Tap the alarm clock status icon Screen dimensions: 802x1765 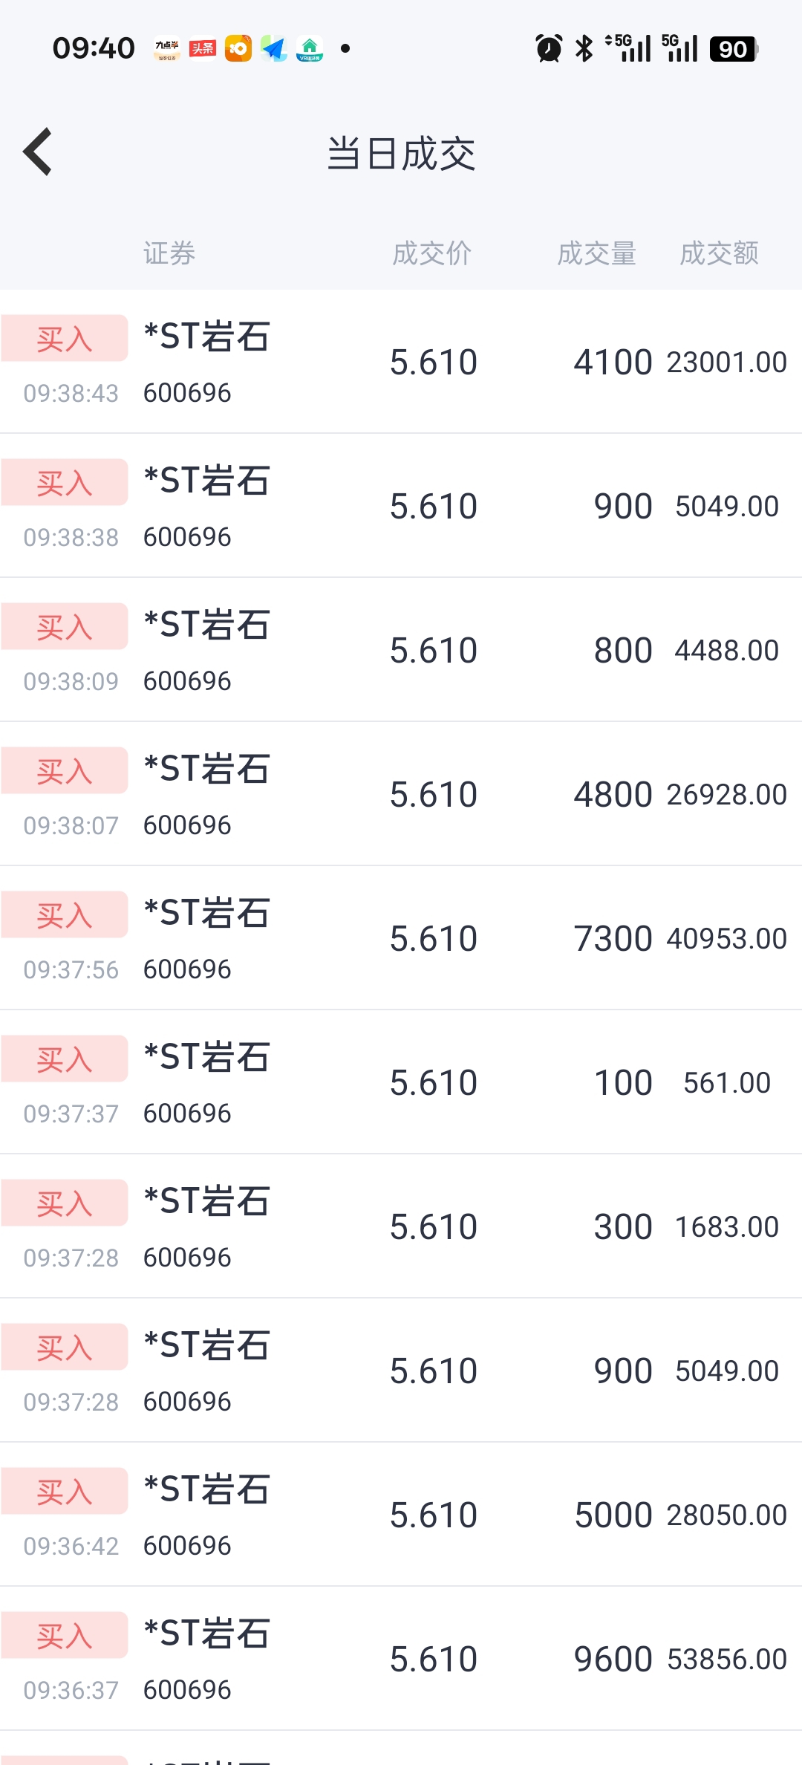[x=549, y=48]
